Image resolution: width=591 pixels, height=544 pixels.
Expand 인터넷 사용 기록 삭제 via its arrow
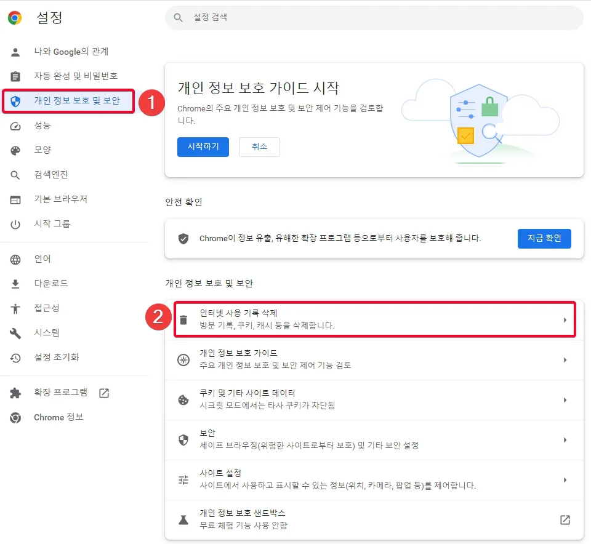click(x=565, y=320)
